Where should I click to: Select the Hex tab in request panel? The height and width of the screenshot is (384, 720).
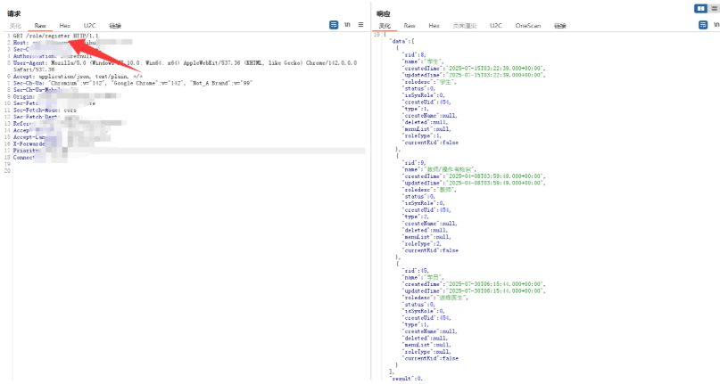point(65,26)
